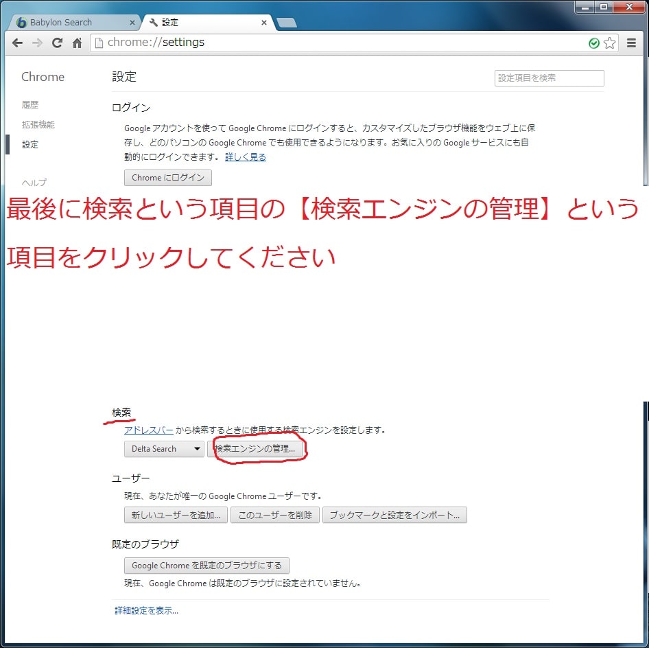This screenshot has width=649, height=648.
Task: Switch to the Babylon Search tab
Action: click(x=75, y=23)
